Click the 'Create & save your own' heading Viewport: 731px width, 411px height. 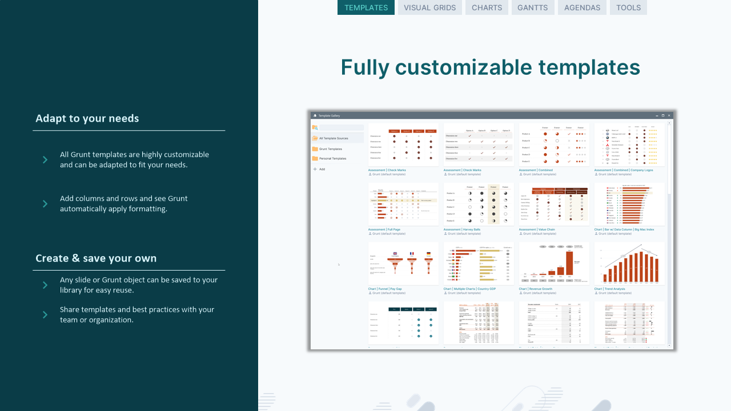click(x=96, y=258)
